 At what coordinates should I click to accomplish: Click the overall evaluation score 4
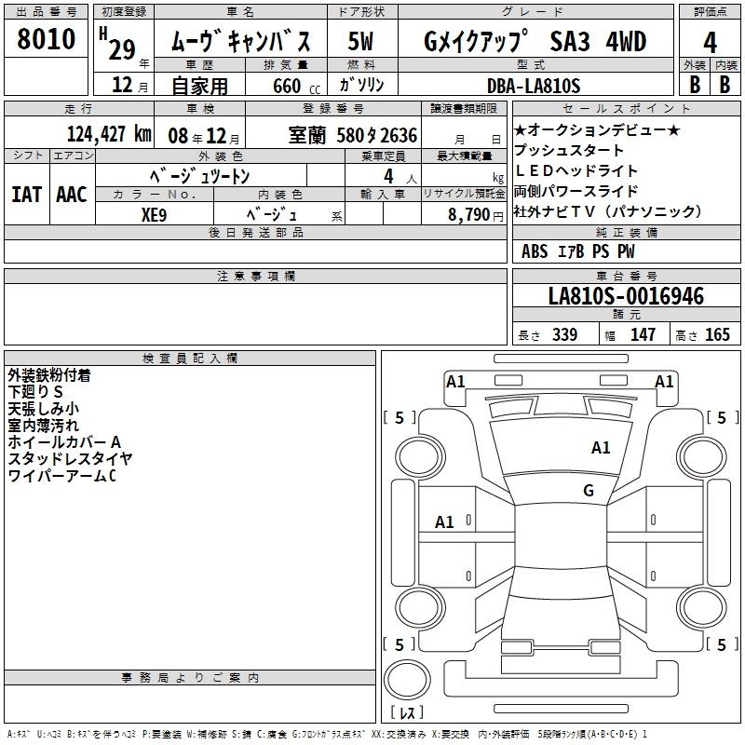tap(710, 42)
